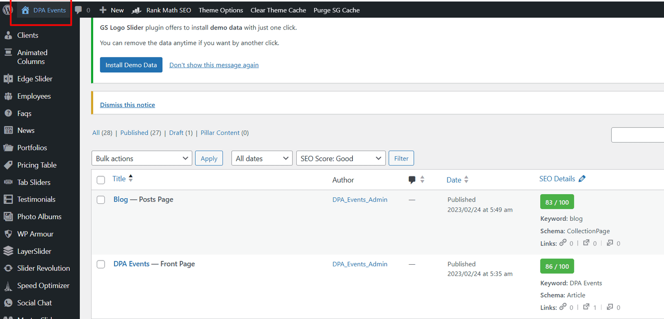Toggle the select-all checkbox in table header

[x=101, y=180]
